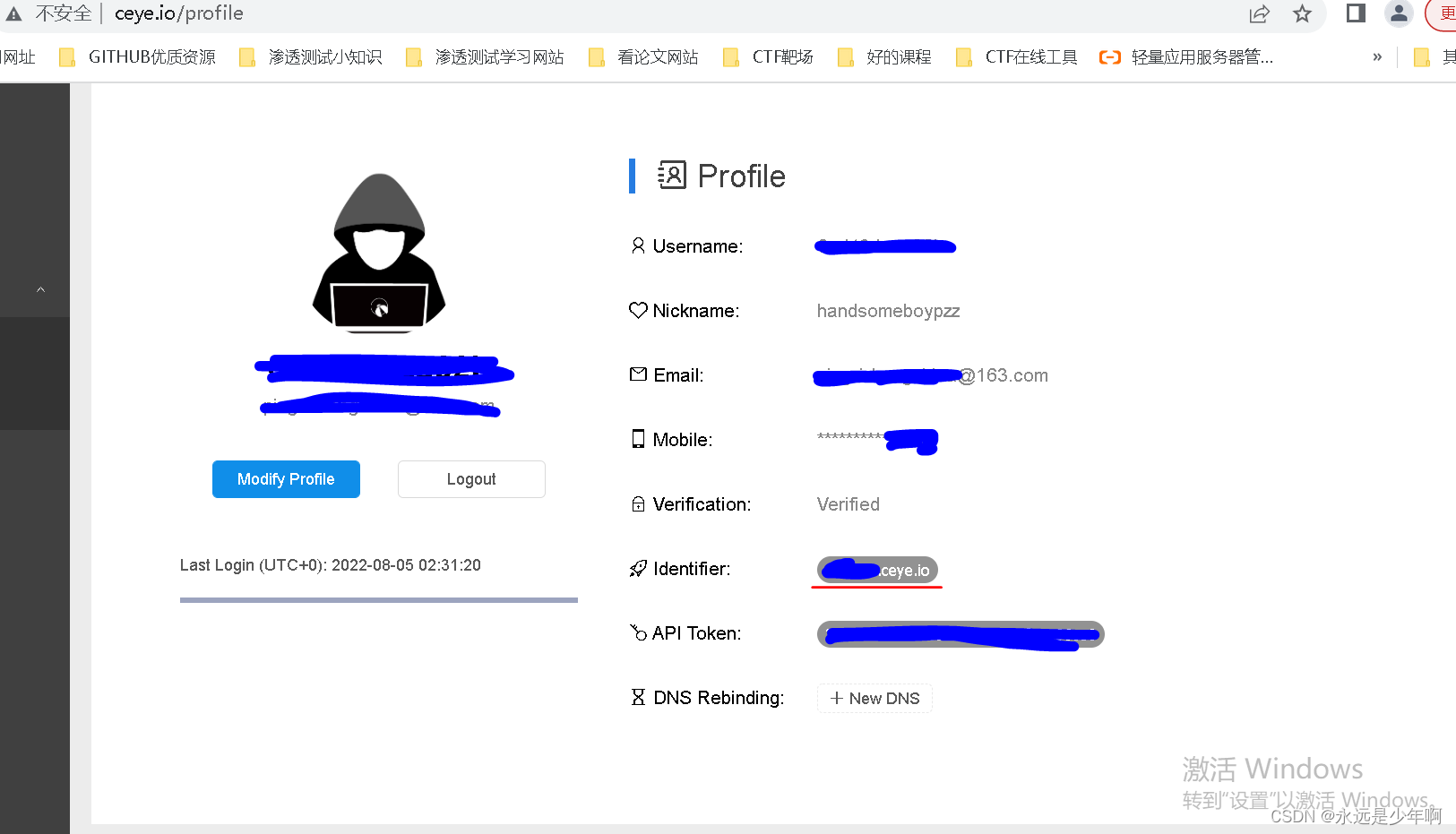The height and width of the screenshot is (834, 1456).
Task: Bookmark this page with the star icon
Action: (1302, 13)
